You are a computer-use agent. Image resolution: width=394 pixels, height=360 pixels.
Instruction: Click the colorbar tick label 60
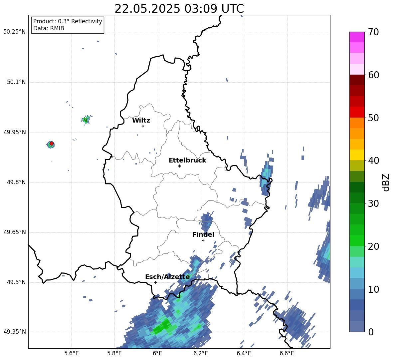pos(373,75)
